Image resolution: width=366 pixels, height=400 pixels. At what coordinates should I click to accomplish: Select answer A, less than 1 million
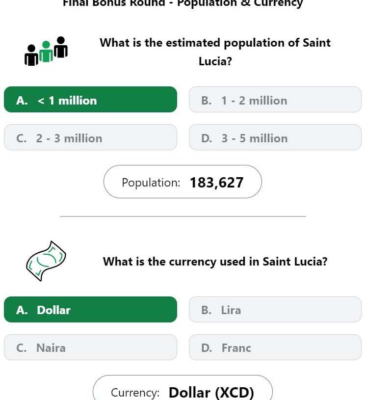[x=91, y=100]
